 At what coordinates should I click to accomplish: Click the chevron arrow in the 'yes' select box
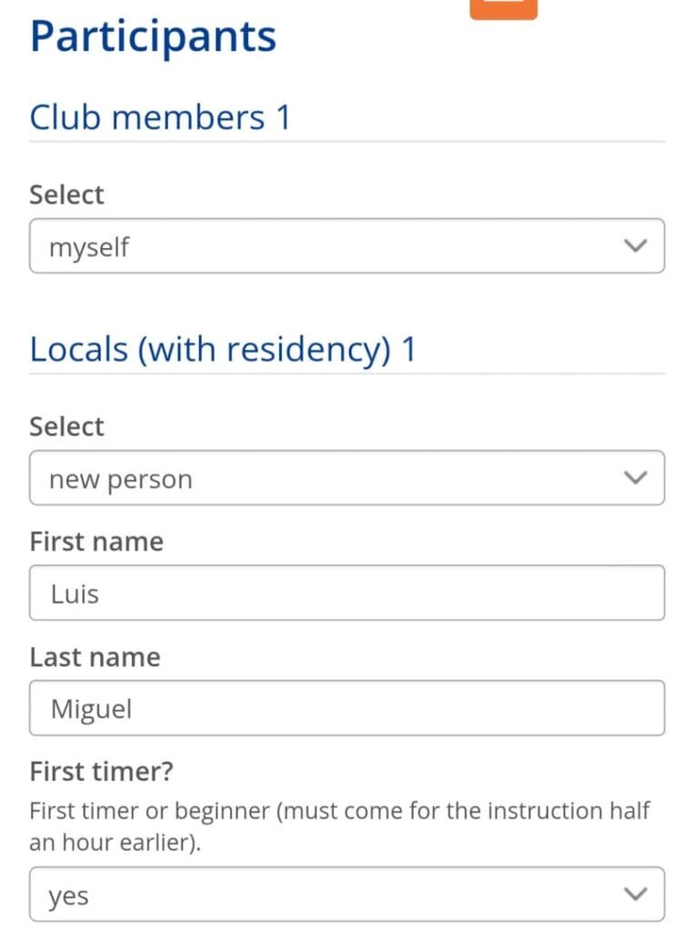(635, 894)
